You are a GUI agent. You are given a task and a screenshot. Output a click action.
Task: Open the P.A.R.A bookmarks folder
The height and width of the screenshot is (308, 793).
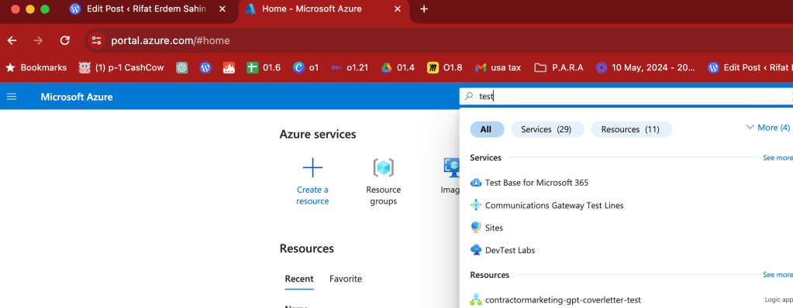click(559, 67)
